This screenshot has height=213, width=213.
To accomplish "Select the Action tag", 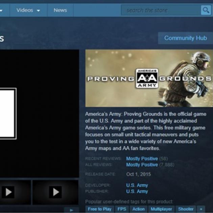I will click(138, 209).
